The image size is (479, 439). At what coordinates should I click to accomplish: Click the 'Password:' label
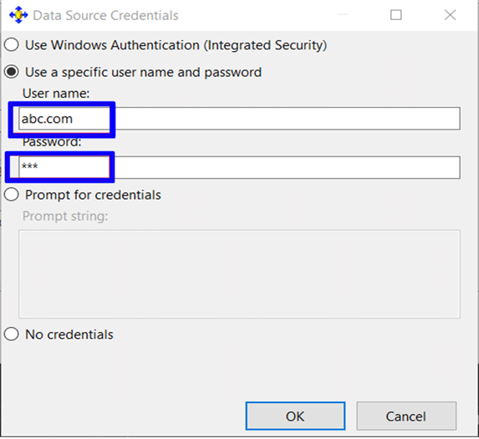click(52, 142)
